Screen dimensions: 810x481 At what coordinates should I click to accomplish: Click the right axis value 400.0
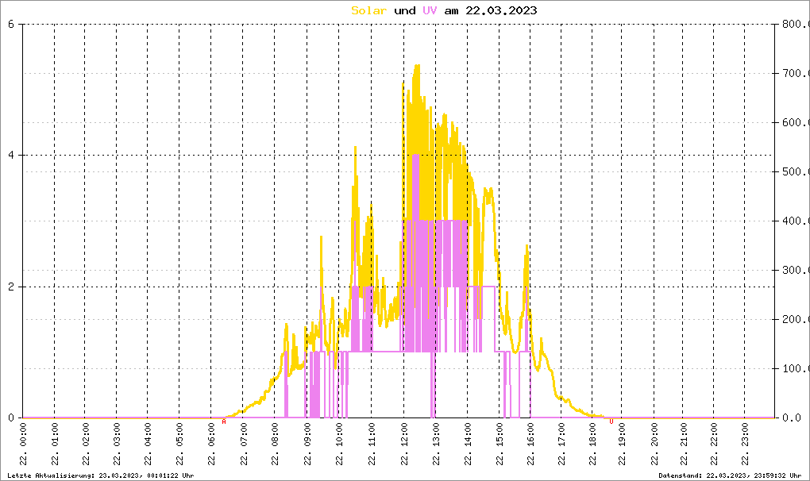pos(794,221)
